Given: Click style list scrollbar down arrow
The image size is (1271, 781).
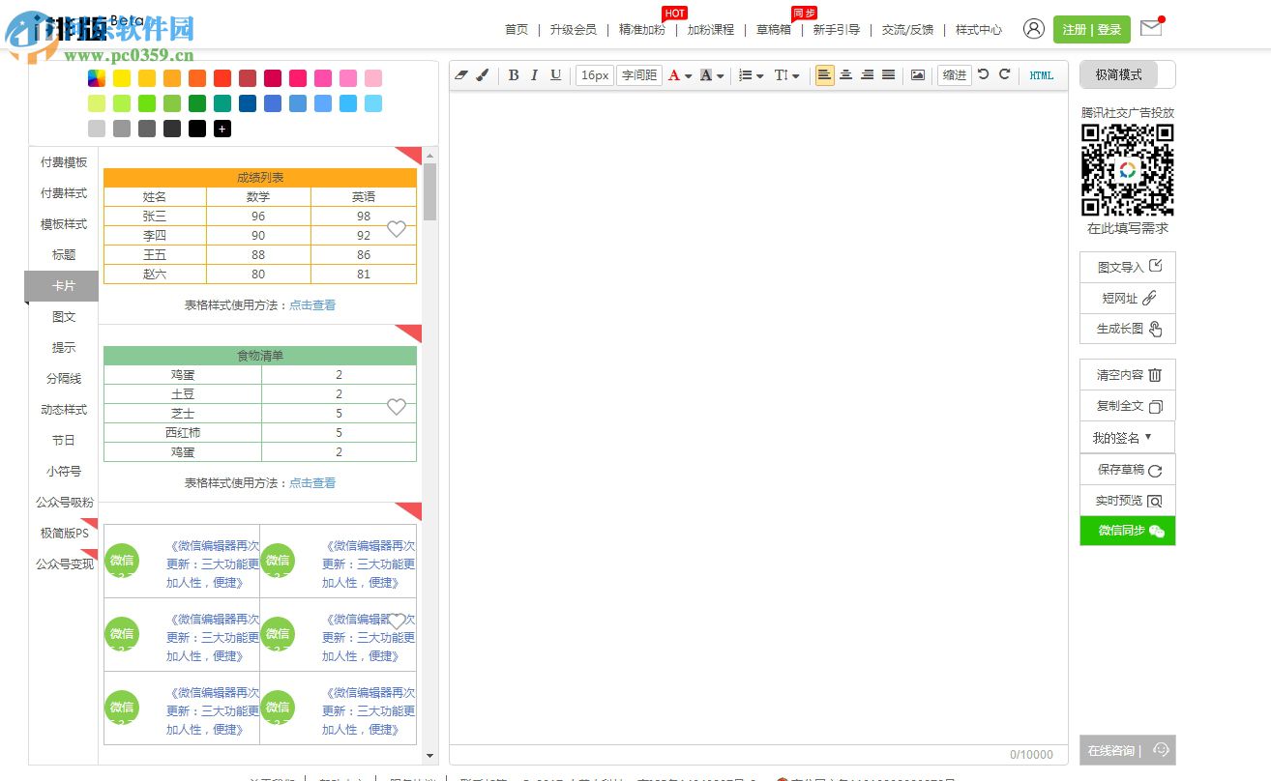Looking at the screenshot, I should (430, 756).
